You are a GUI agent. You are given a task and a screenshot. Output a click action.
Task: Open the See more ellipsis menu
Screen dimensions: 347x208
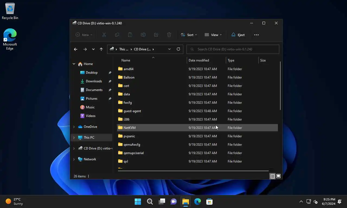pos(256,35)
